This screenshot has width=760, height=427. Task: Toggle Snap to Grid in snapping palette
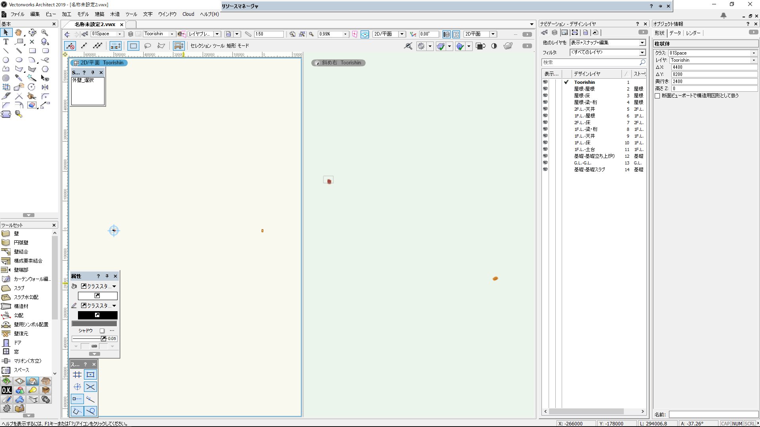pyautogui.click(x=77, y=375)
